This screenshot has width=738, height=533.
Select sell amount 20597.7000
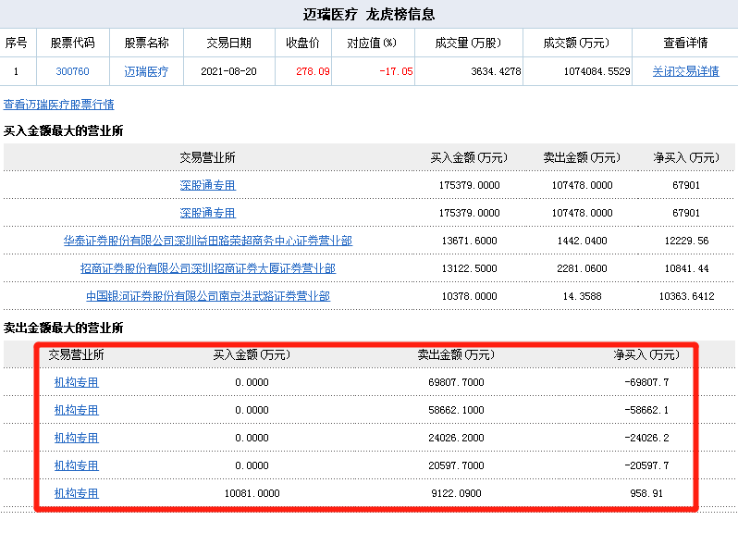pyautogui.click(x=456, y=465)
